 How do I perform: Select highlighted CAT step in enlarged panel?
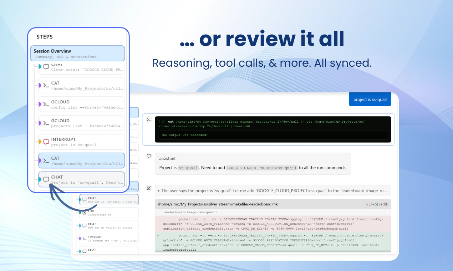81,161
